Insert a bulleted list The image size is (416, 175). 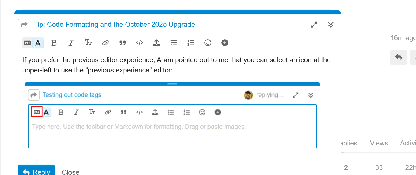pyautogui.click(x=174, y=43)
